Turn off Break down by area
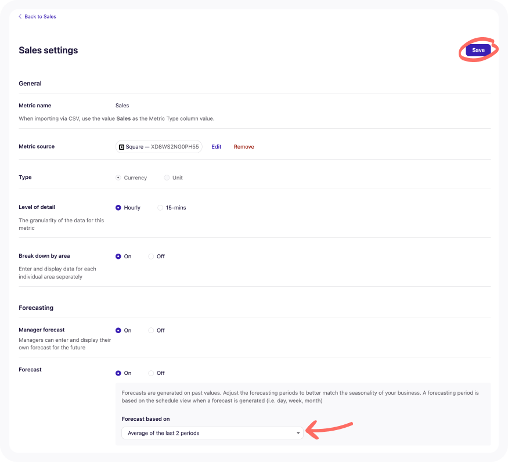508x462 pixels. (x=152, y=257)
